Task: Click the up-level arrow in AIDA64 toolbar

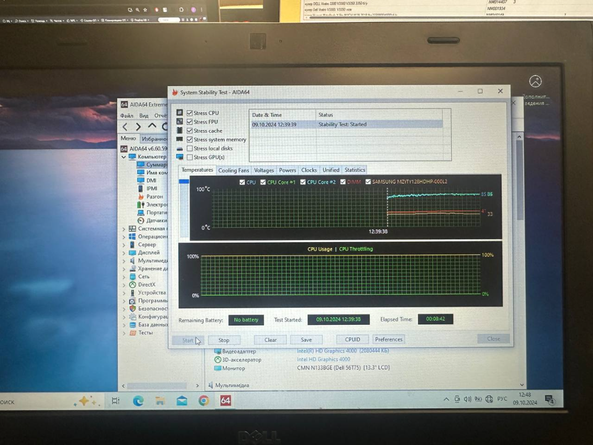Action: tap(152, 126)
